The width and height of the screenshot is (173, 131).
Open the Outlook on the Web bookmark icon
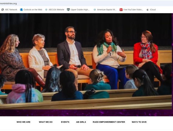21,10
